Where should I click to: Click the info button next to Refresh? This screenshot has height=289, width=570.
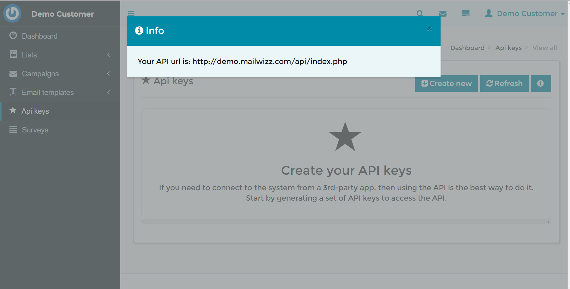(541, 83)
